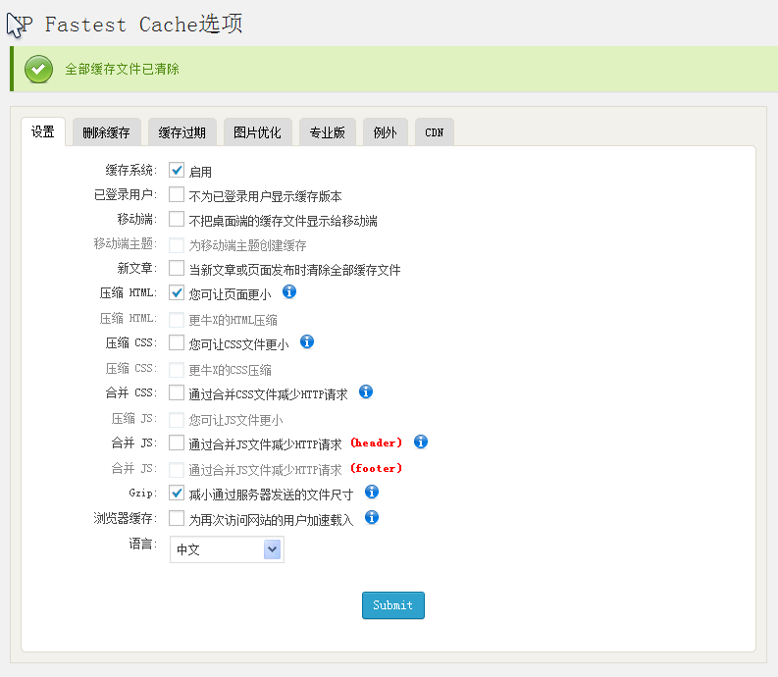
Task: Enable the 浏览器缓存 checkbox
Action: coord(177,518)
